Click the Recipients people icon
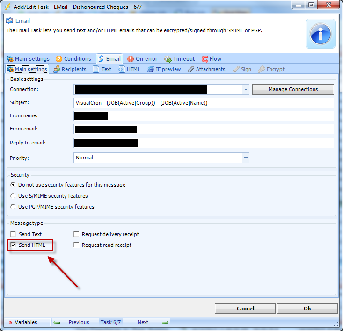The image size is (343, 331). point(57,69)
